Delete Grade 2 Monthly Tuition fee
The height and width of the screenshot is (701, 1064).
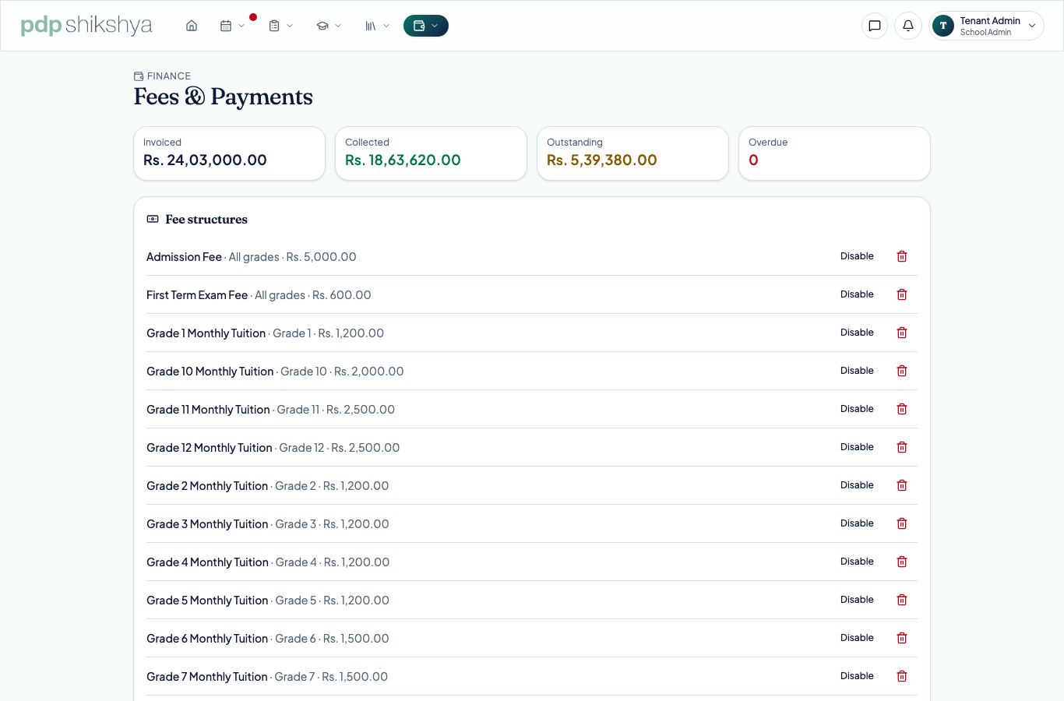pos(902,485)
